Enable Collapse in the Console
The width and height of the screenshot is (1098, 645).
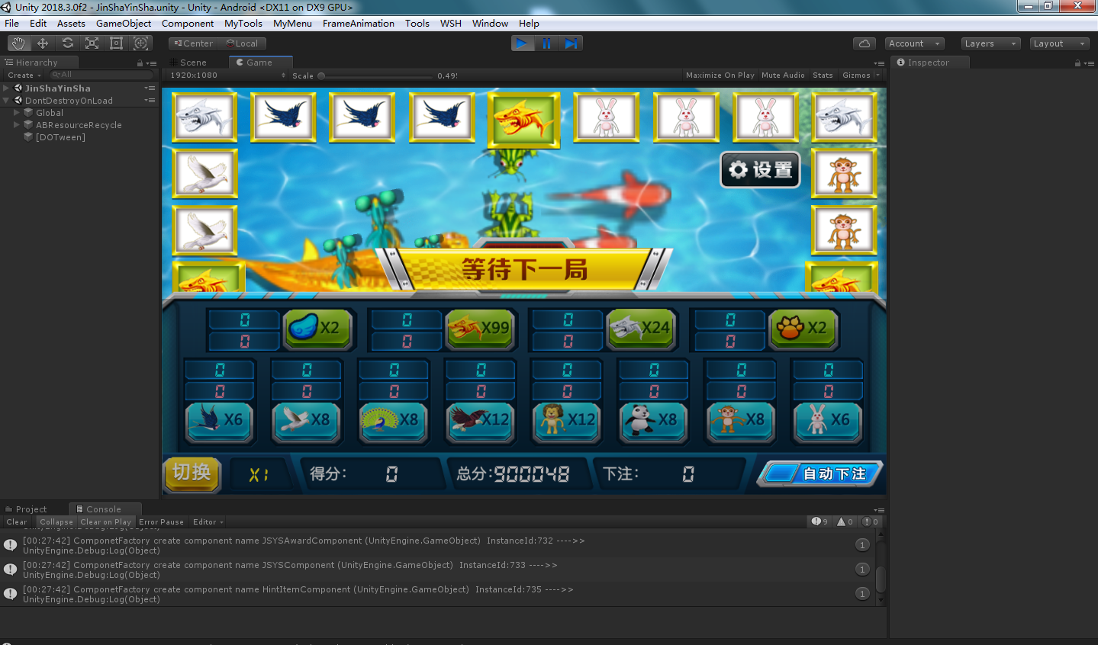(x=56, y=521)
